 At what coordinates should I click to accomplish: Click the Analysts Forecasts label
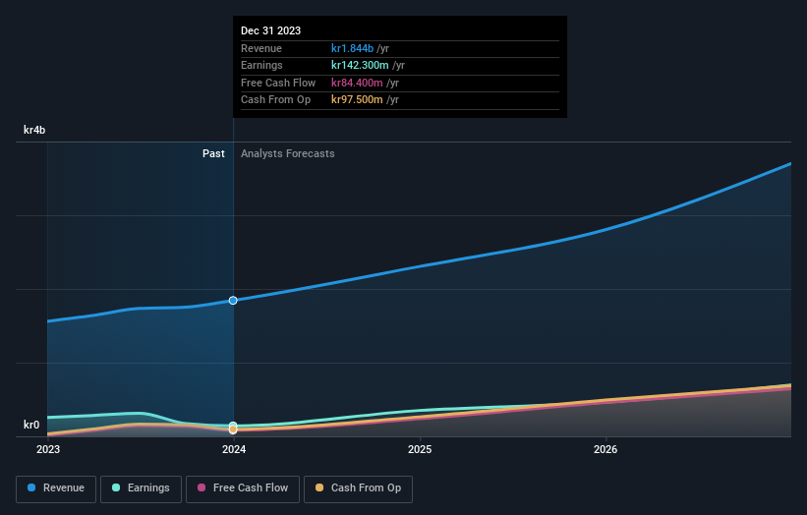point(288,154)
